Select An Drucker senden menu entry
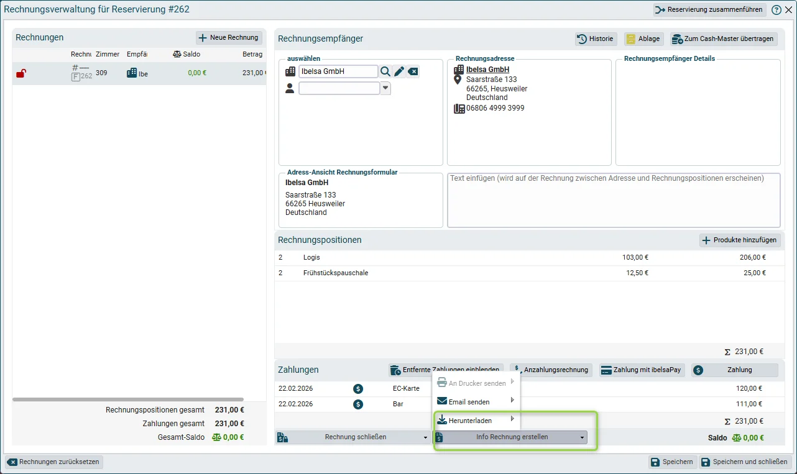 pyautogui.click(x=476, y=383)
